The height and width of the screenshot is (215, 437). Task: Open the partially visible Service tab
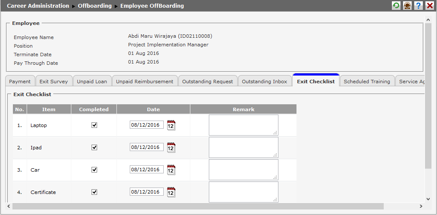pos(410,81)
